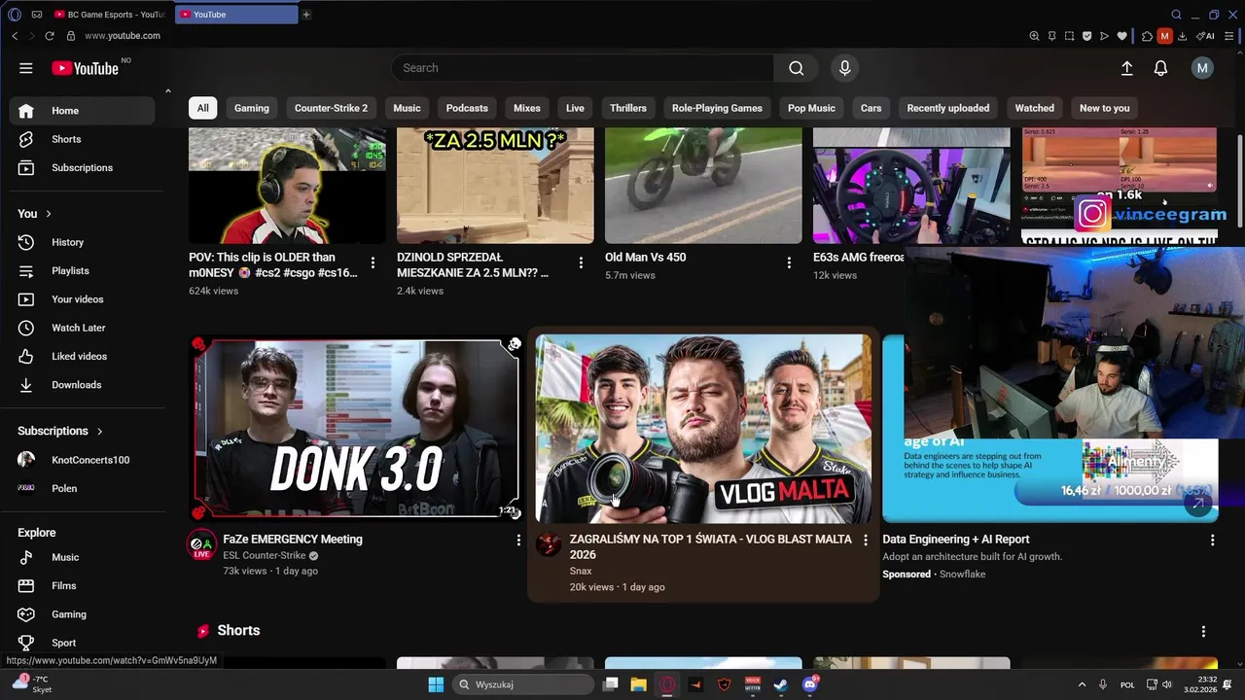Open a new browser tab with plus

[306, 15]
